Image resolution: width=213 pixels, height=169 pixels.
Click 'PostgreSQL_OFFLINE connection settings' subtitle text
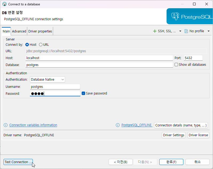33,19
